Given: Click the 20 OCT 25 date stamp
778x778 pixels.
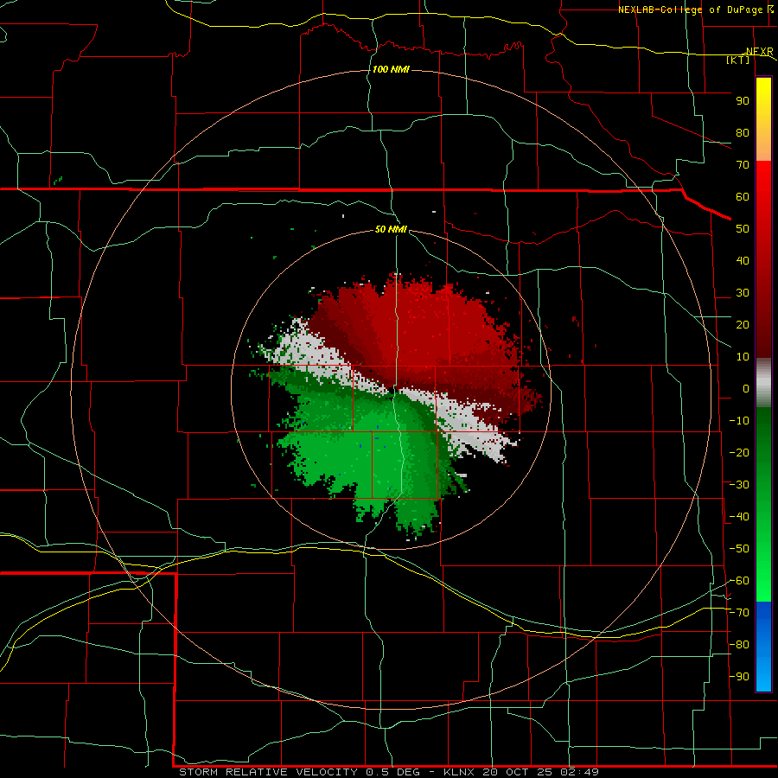Looking at the screenshot, I should (517, 772).
